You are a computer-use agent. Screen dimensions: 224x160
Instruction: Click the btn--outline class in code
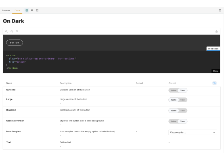click(x=66, y=59)
